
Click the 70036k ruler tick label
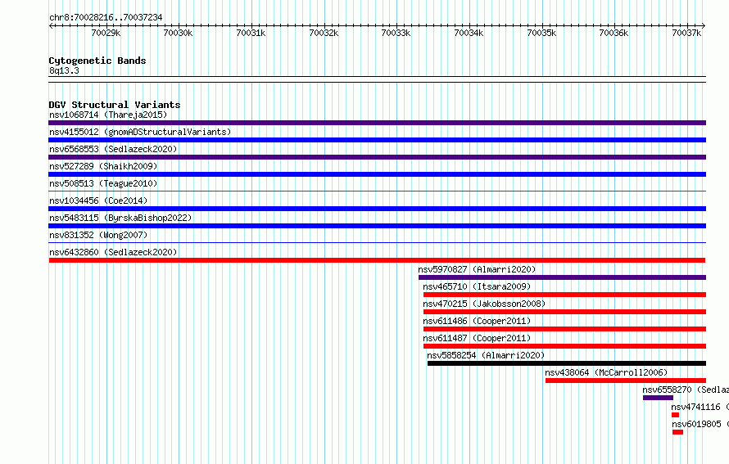[x=614, y=33]
